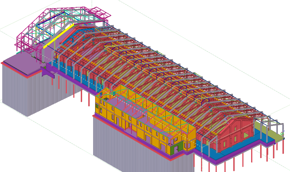Click the green work plane axis symbol
290x172 pixels.
coord(282,133)
